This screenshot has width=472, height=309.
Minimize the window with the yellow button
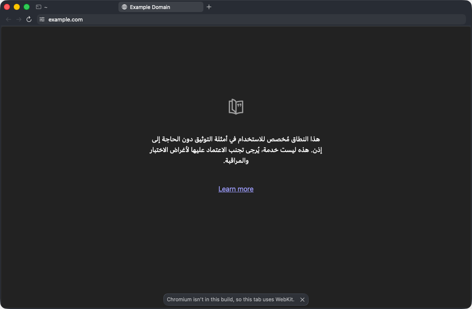coord(17,7)
